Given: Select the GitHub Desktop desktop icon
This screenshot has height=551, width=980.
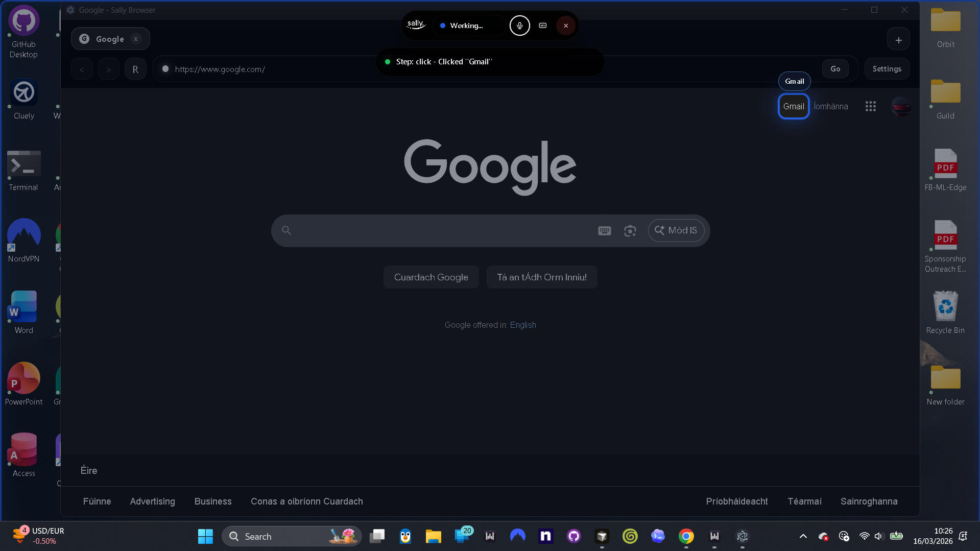Looking at the screenshot, I should pyautogui.click(x=23, y=32).
